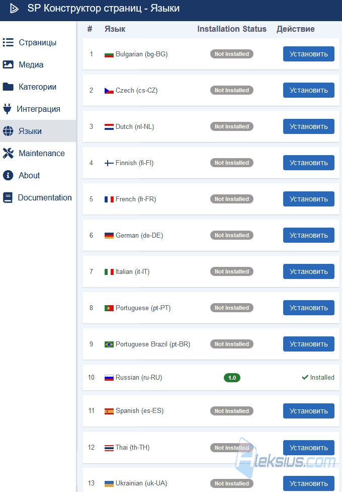
Task: Install Portuguese Brazil (pt-BR) language
Action: pos(308,344)
